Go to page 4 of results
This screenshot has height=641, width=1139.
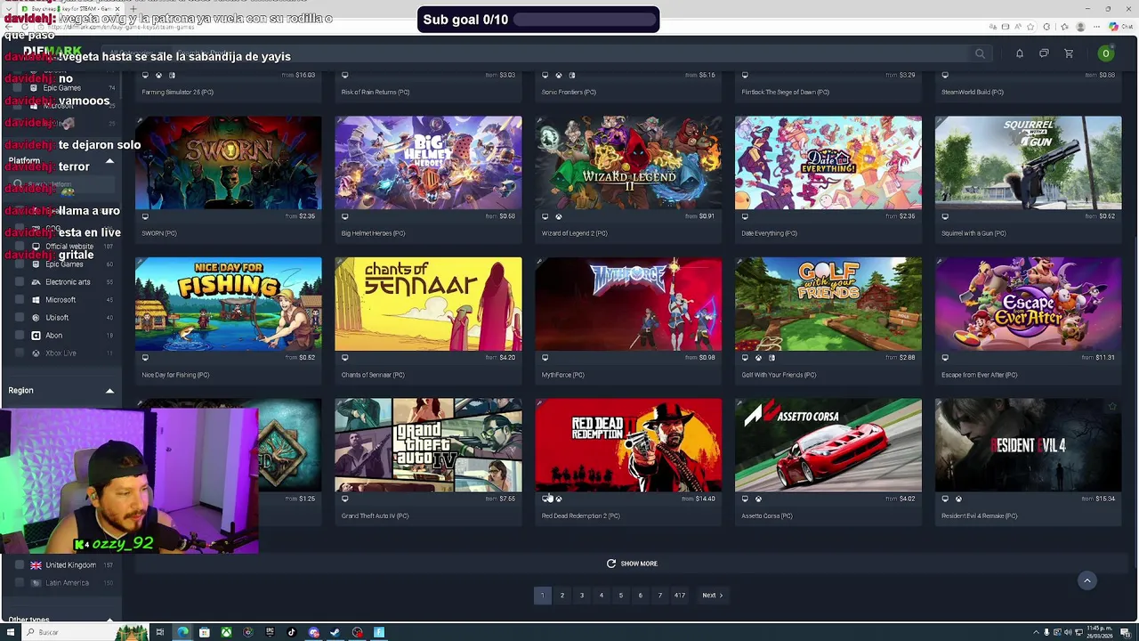(x=602, y=596)
